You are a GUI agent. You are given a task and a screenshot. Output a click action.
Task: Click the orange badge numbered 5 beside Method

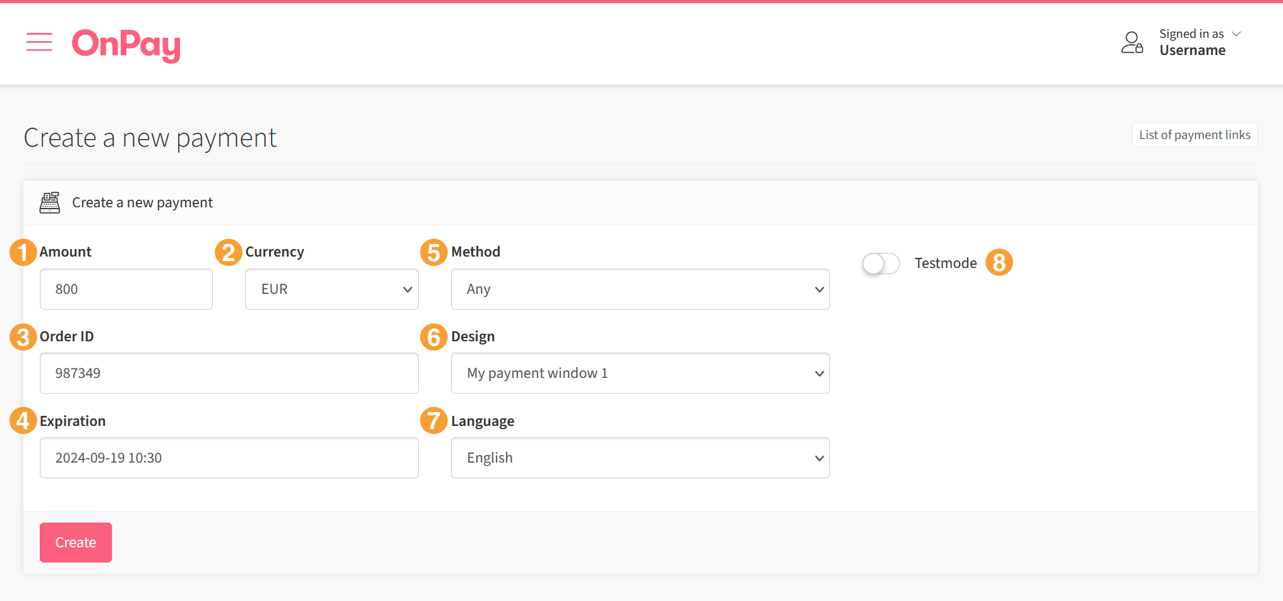pos(433,252)
